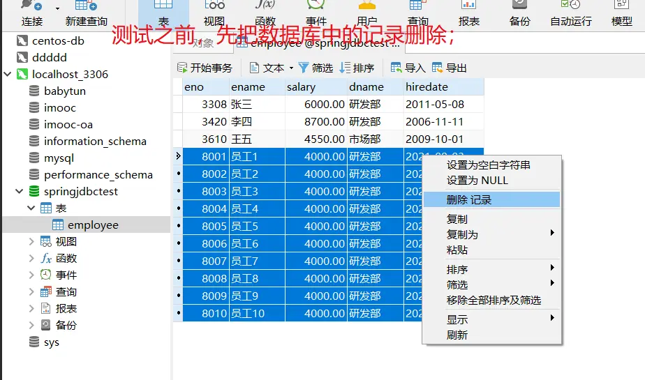Click the 筛选 (Filter) funnel button

(x=316, y=68)
